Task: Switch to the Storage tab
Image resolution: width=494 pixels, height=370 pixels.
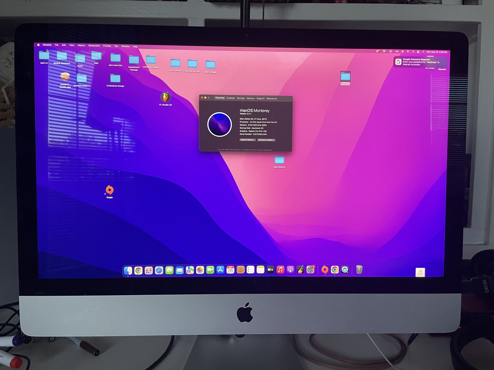Action: [241, 98]
